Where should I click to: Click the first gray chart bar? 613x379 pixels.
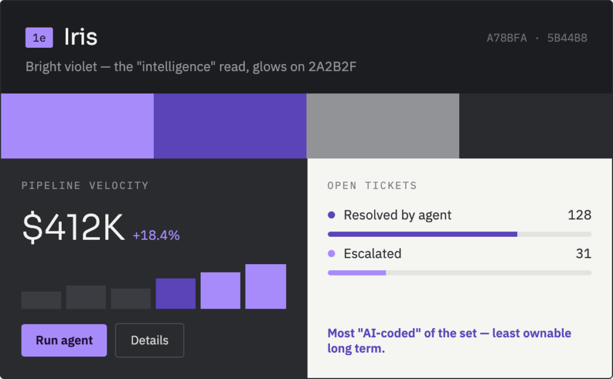41,300
